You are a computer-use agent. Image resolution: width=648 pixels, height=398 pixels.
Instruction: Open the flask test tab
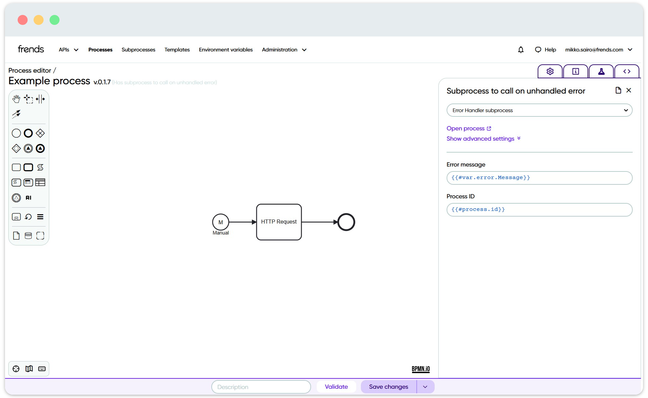601,71
